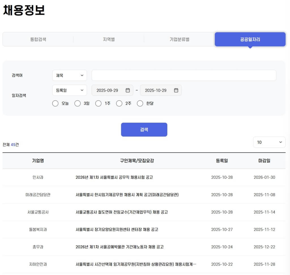
Task: Select the 2주 date range option
Action: 119,103
